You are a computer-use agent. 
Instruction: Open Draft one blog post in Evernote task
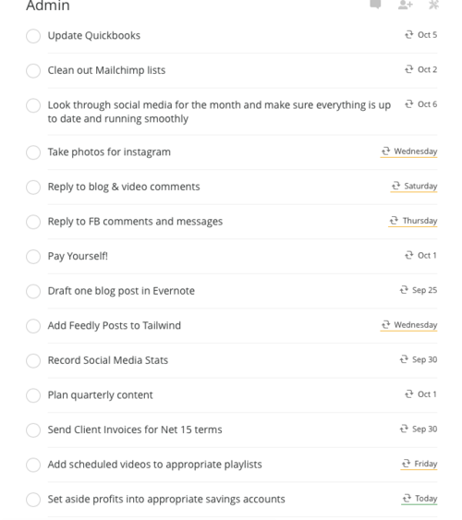pos(121,291)
